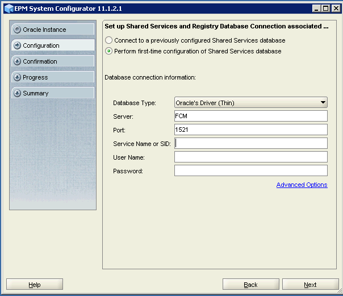Focus the Service Name or SID field
The image size is (343, 296).
251,143
